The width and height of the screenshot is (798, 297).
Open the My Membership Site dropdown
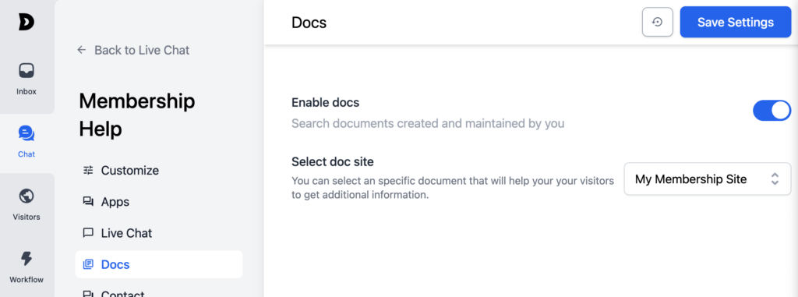point(708,179)
